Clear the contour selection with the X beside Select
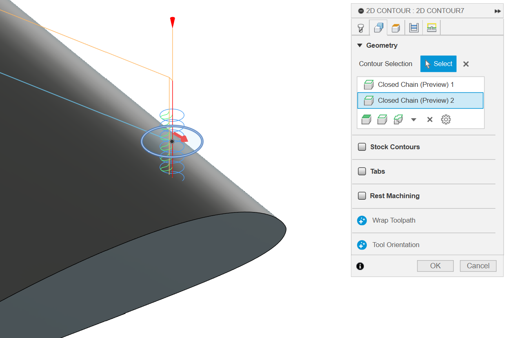Image resolution: width=506 pixels, height=338 pixels. [466, 64]
